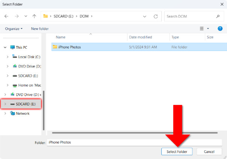Expand SDCARD (E:) under This PC
The image size is (227, 159).
point(8,76)
